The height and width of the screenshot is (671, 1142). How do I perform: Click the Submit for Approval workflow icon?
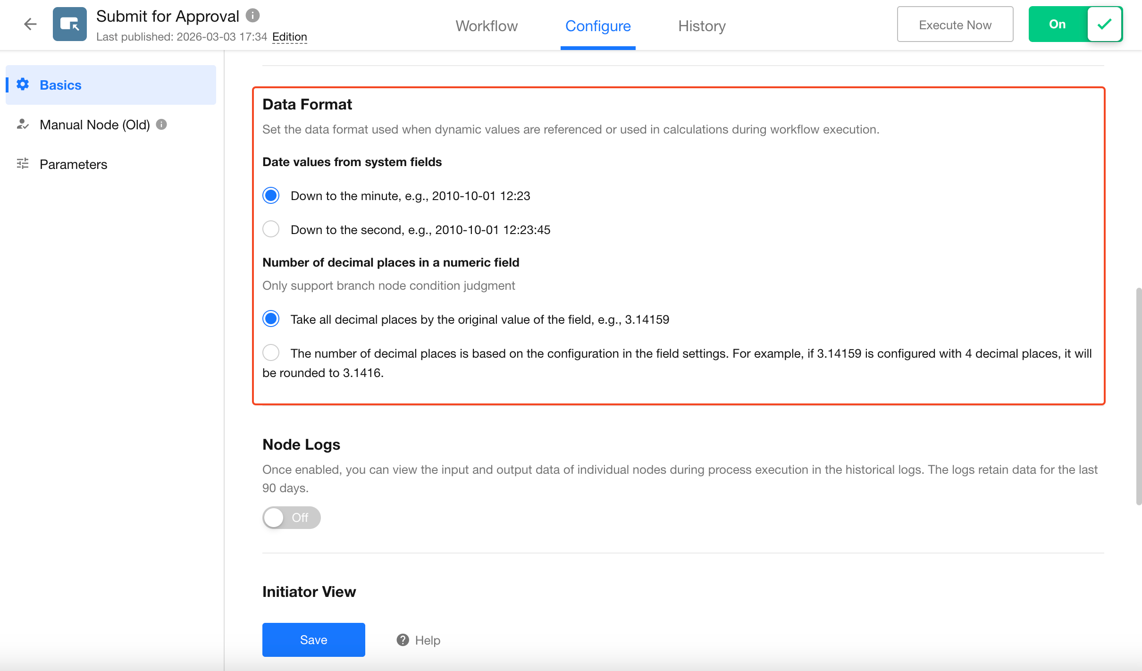(x=70, y=24)
